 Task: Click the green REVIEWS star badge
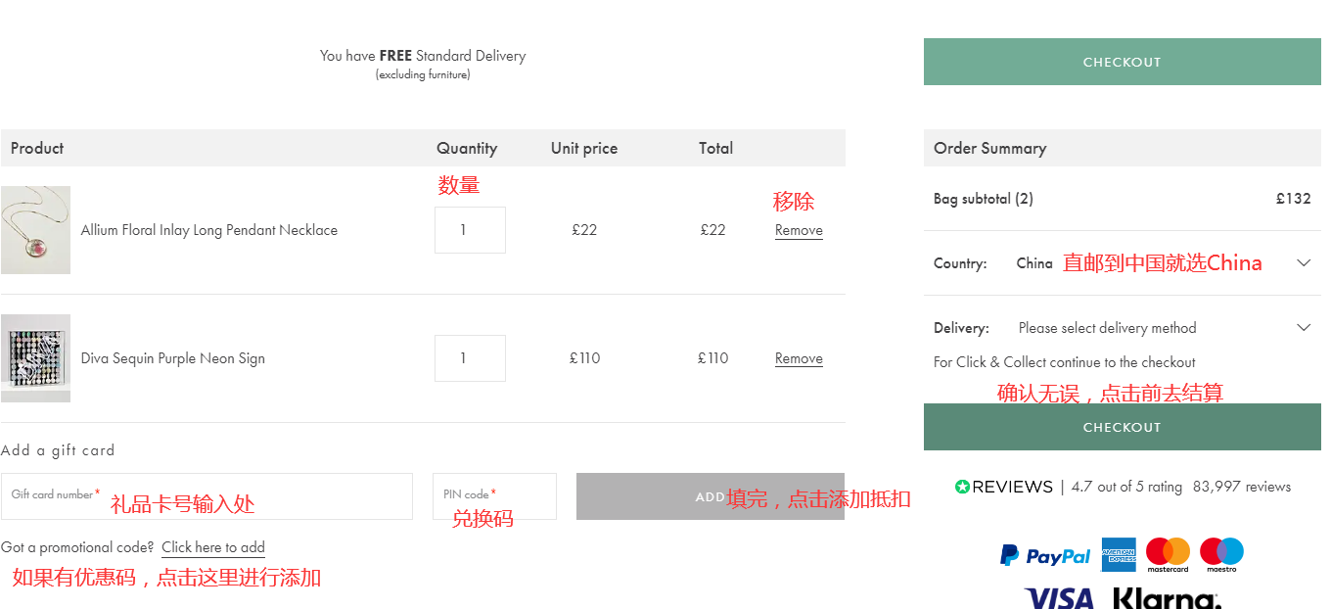click(962, 487)
